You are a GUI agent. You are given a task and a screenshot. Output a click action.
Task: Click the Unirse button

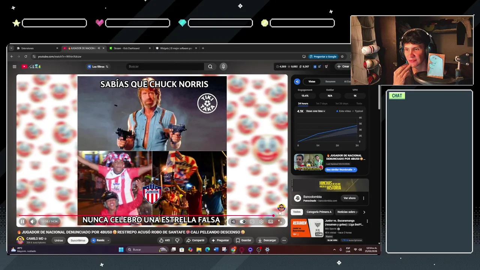(x=59, y=240)
